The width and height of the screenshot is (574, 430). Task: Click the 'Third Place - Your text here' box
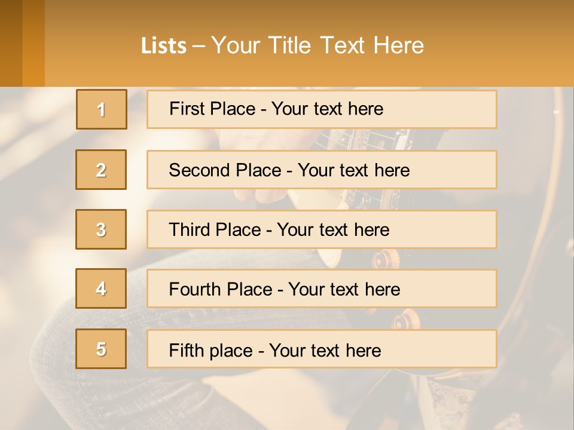pyautogui.click(x=322, y=229)
